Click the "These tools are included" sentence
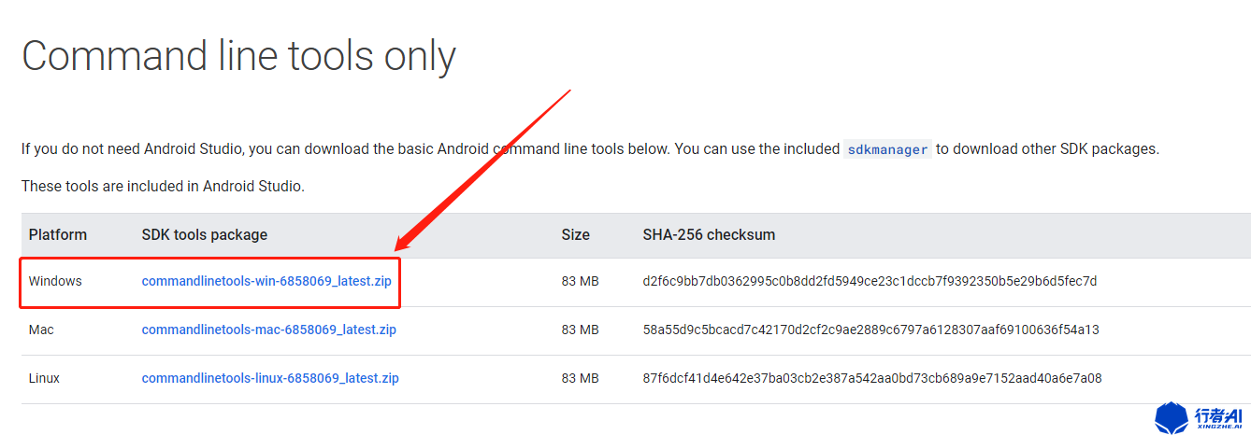 coord(163,186)
